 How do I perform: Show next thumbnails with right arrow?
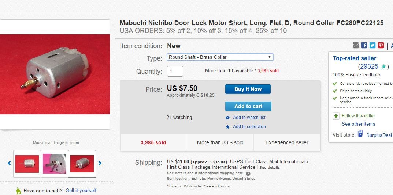pos(100,163)
